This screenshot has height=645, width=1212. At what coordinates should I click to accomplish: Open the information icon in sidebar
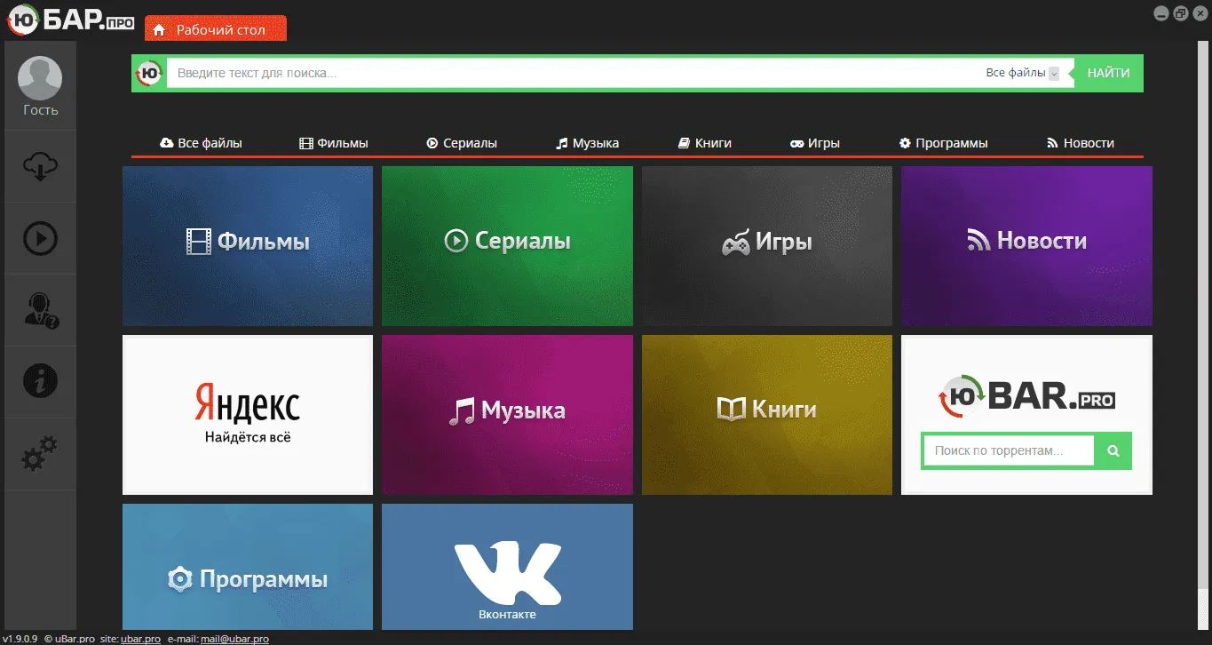coord(40,382)
